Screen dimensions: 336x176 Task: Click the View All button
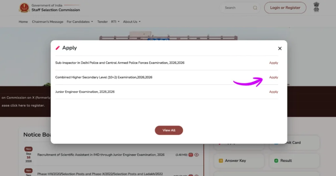click(169, 130)
